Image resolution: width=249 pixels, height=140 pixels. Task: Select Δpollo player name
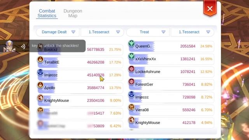coord(49,88)
